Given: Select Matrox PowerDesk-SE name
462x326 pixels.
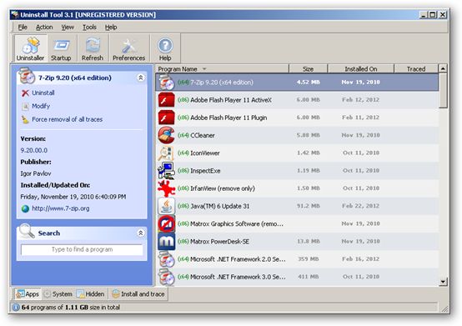Looking at the screenshot, I should 220,241.
